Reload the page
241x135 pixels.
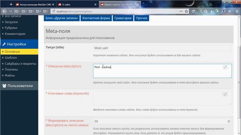tap(193, 11)
